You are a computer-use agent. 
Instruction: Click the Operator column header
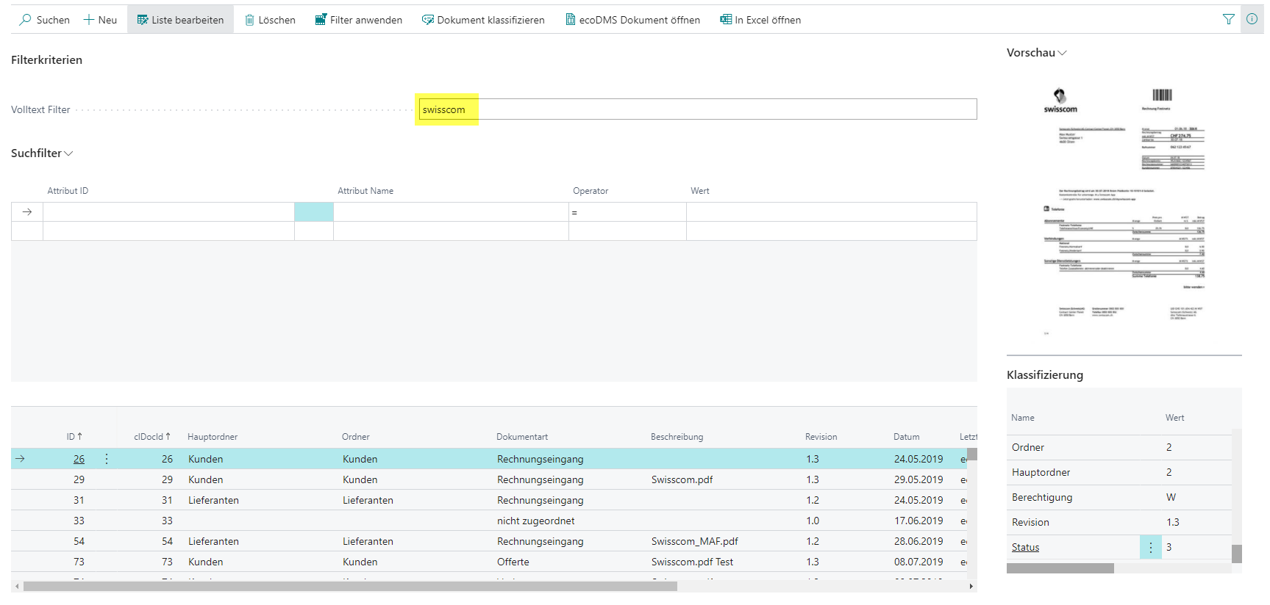point(591,191)
